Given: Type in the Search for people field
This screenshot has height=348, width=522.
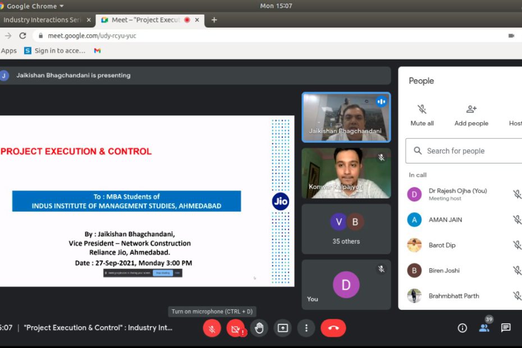Looking at the screenshot, I should (466, 151).
